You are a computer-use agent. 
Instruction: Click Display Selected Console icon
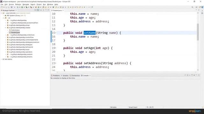pyautogui.click(x=188, y=75)
